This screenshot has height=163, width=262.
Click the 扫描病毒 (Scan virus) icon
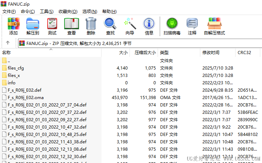172,24
